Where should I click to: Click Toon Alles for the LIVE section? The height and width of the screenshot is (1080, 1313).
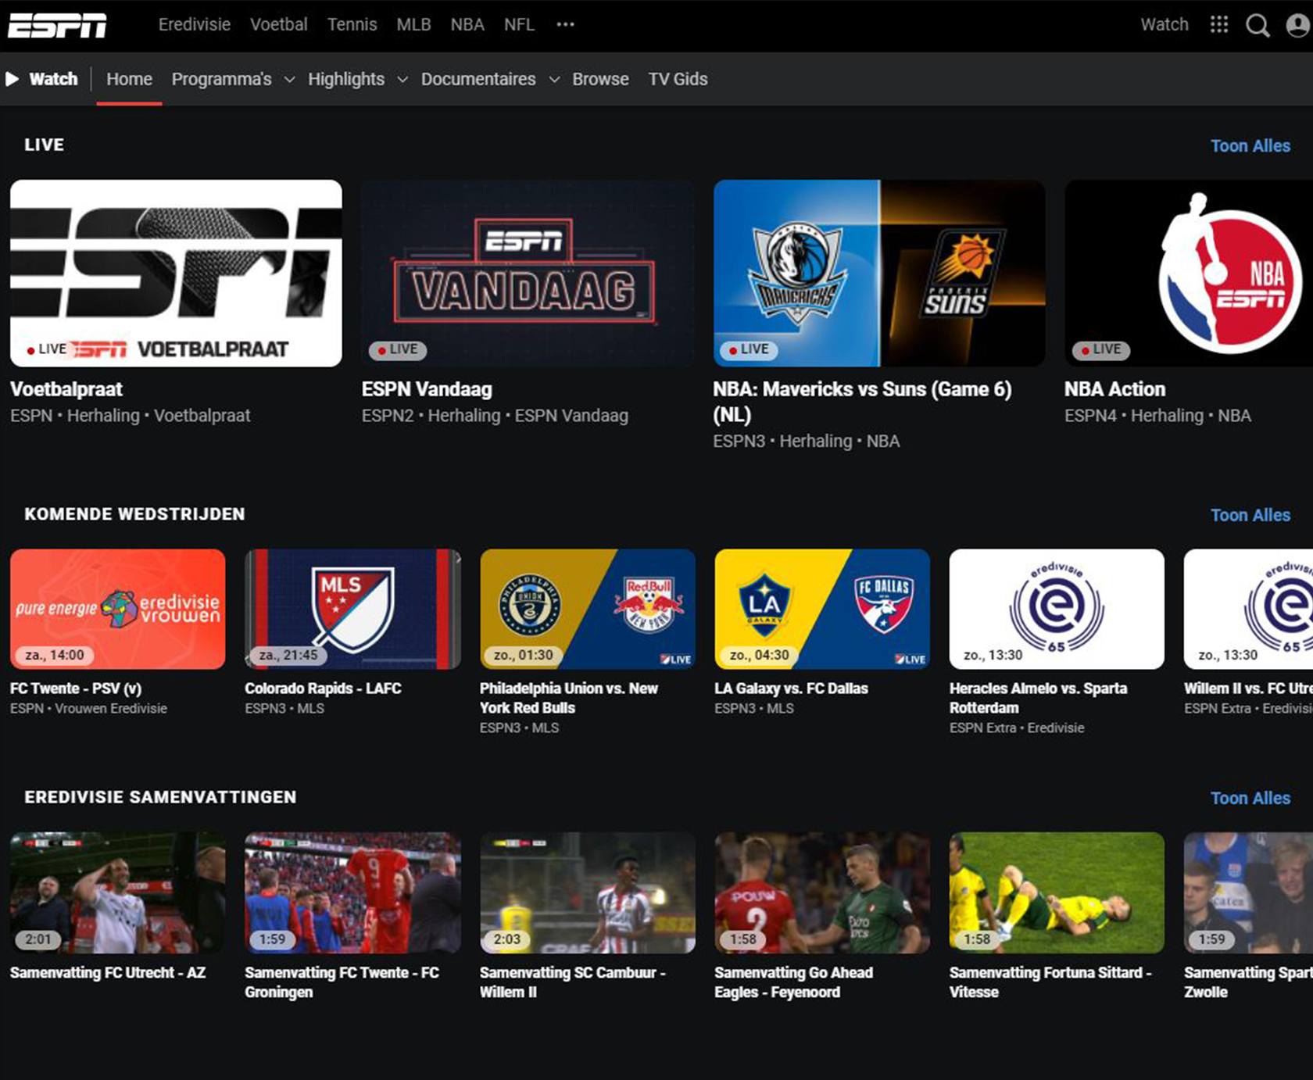click(x=1250, y=145)
